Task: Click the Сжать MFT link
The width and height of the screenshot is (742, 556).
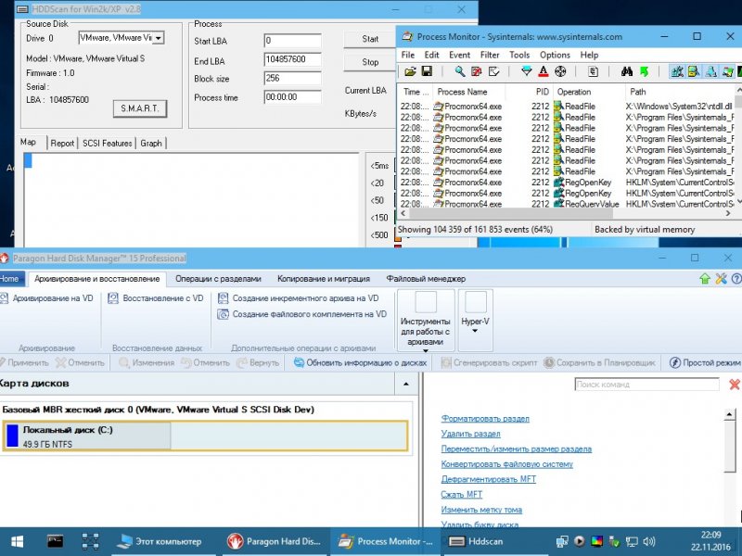Action: [461, 495]
